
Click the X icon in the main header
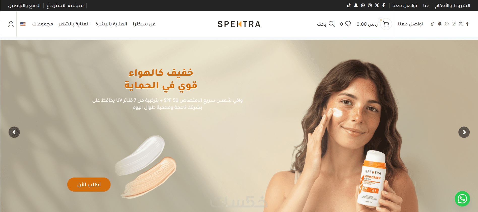point(461,24)
